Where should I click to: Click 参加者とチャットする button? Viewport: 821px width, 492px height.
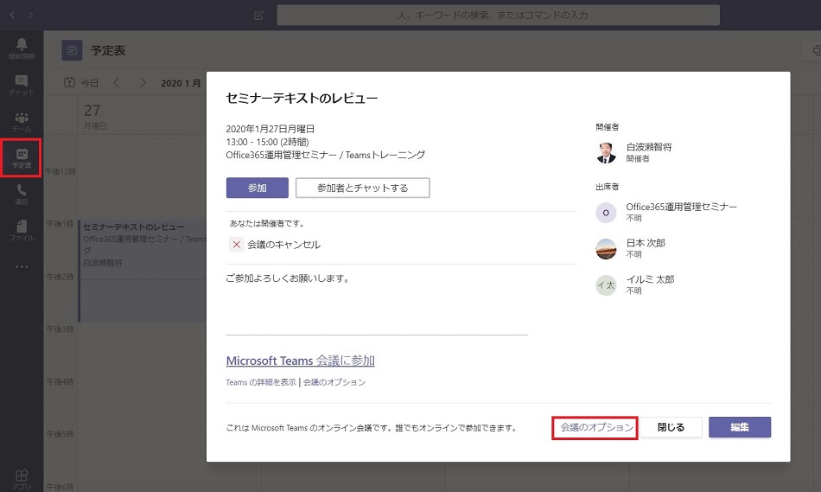click(362, 188)
